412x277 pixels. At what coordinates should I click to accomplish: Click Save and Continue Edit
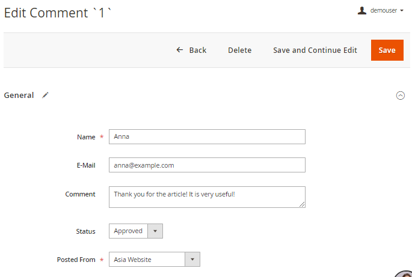pos(315,50)
